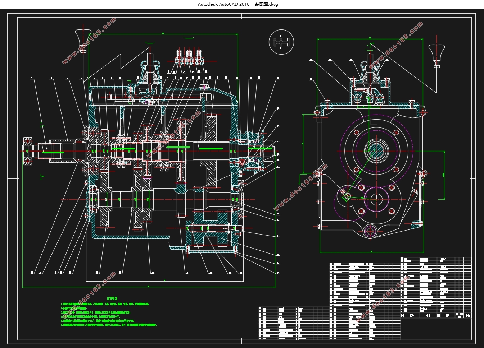
Task: Click the green "技术要求" heading
Action: (112, 298)
